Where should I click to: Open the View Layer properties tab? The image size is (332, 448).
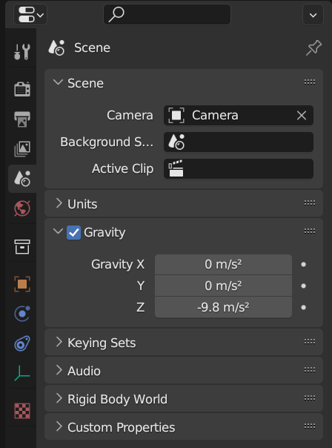pos(22,148)
